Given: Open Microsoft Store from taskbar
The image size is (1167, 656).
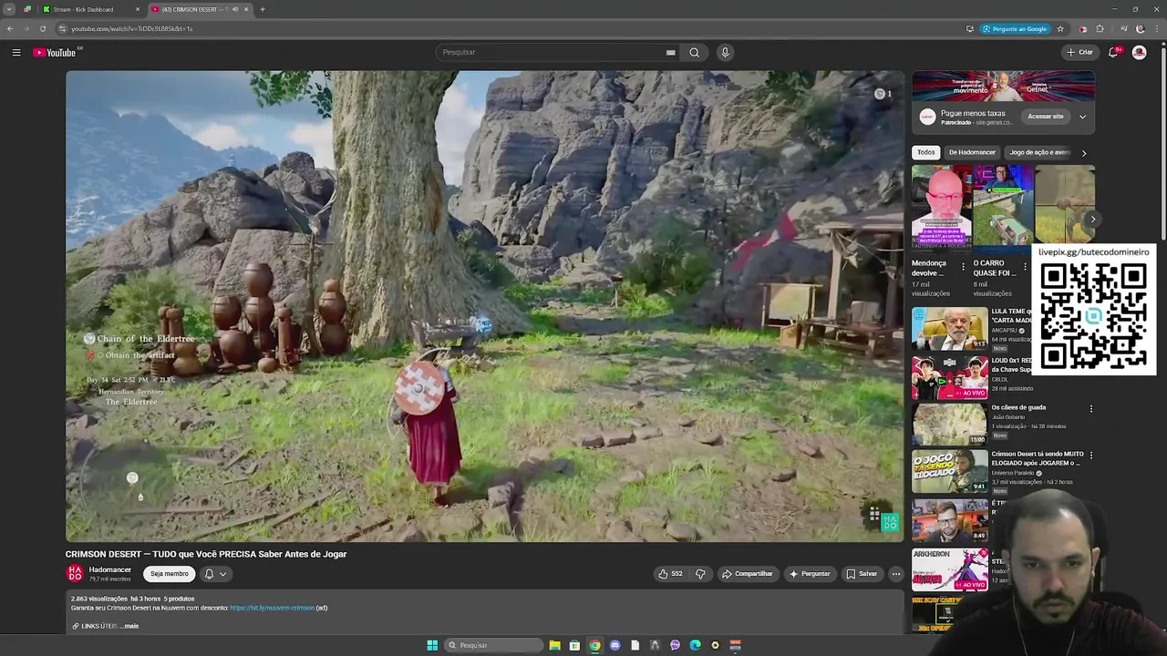Looking at the screenshot, I should (574, 645).
